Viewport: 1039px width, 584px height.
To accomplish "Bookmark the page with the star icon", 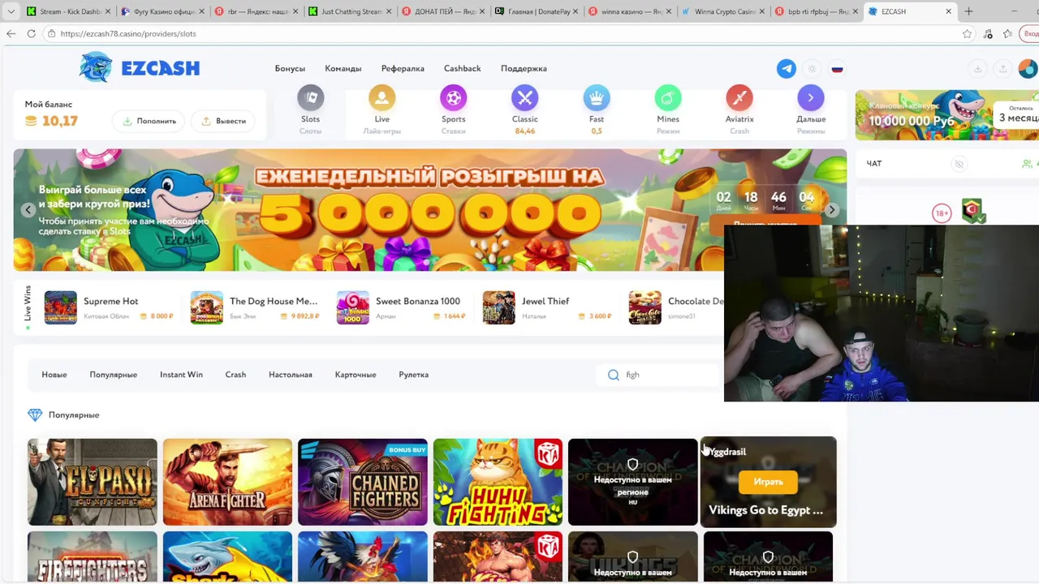I will 967,34.
